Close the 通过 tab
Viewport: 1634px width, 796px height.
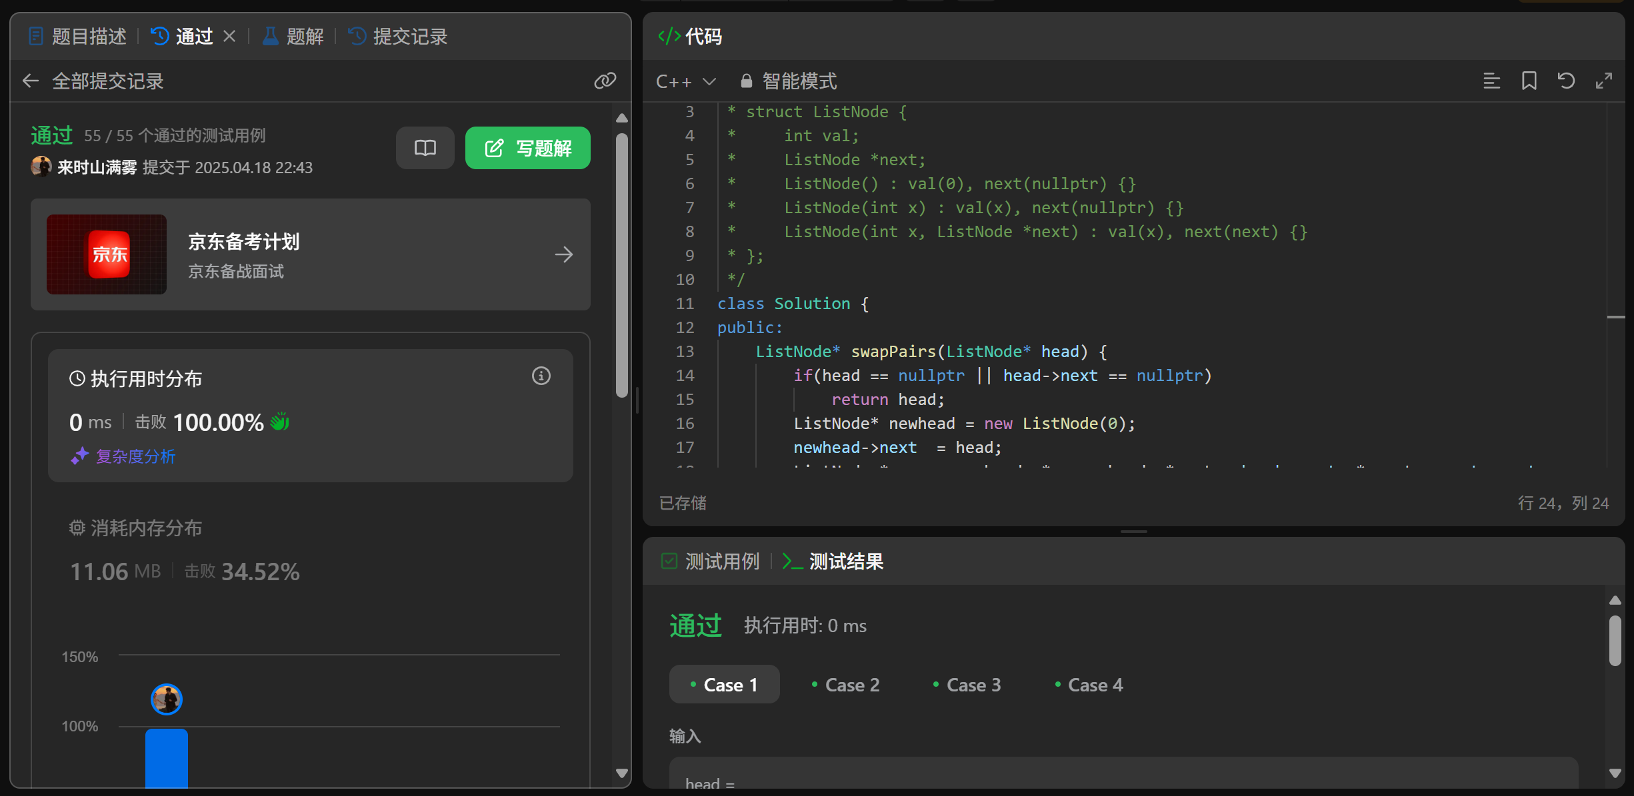point(229,36)
